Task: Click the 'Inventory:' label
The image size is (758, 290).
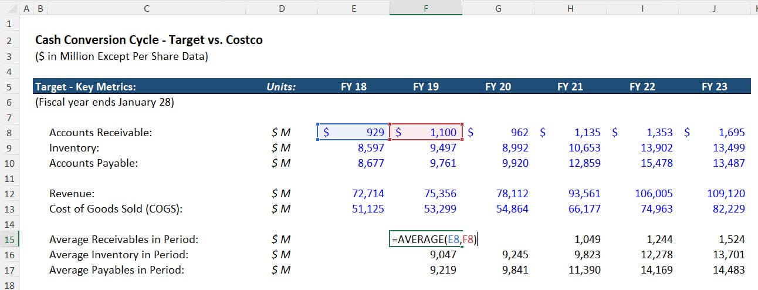Action: (x=74, y=148)
